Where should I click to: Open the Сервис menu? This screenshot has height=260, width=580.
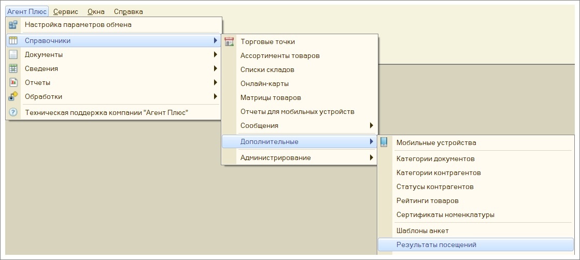[66, 11]
